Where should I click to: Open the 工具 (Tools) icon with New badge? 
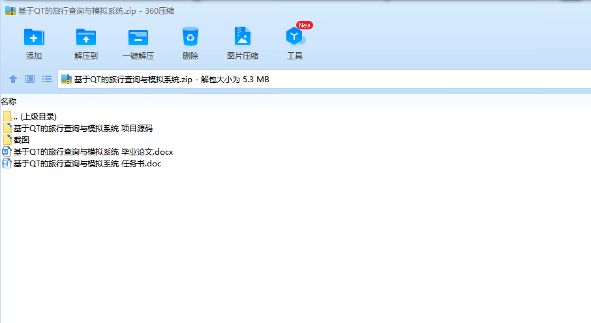tap(295, 37)
